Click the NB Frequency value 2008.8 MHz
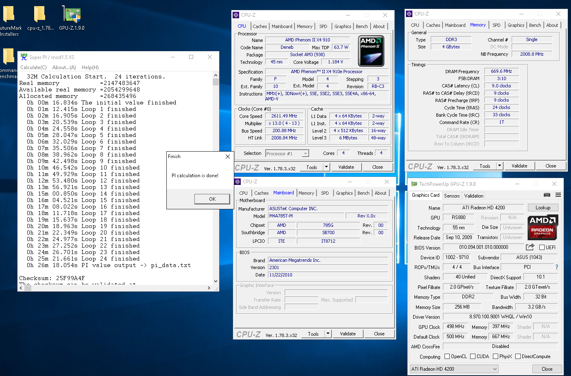571x376 pixels. pyautogui.click(x=532, y=54)
